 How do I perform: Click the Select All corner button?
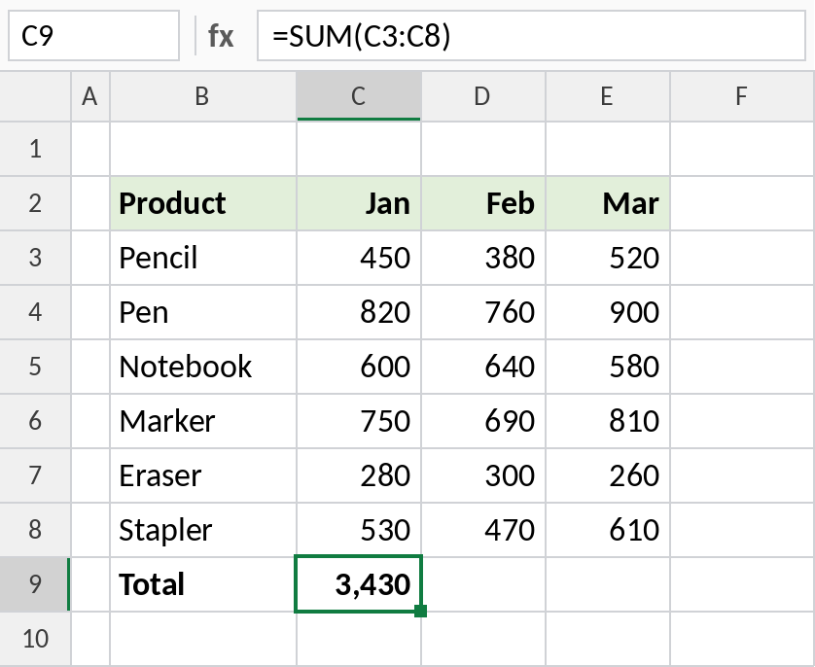pyautogui.click(x=35, y=96)
